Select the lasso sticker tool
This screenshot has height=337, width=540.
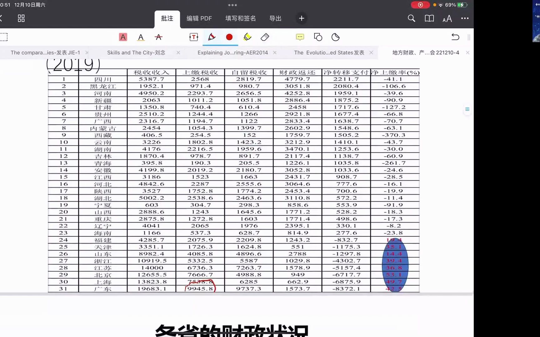(335, 37)
